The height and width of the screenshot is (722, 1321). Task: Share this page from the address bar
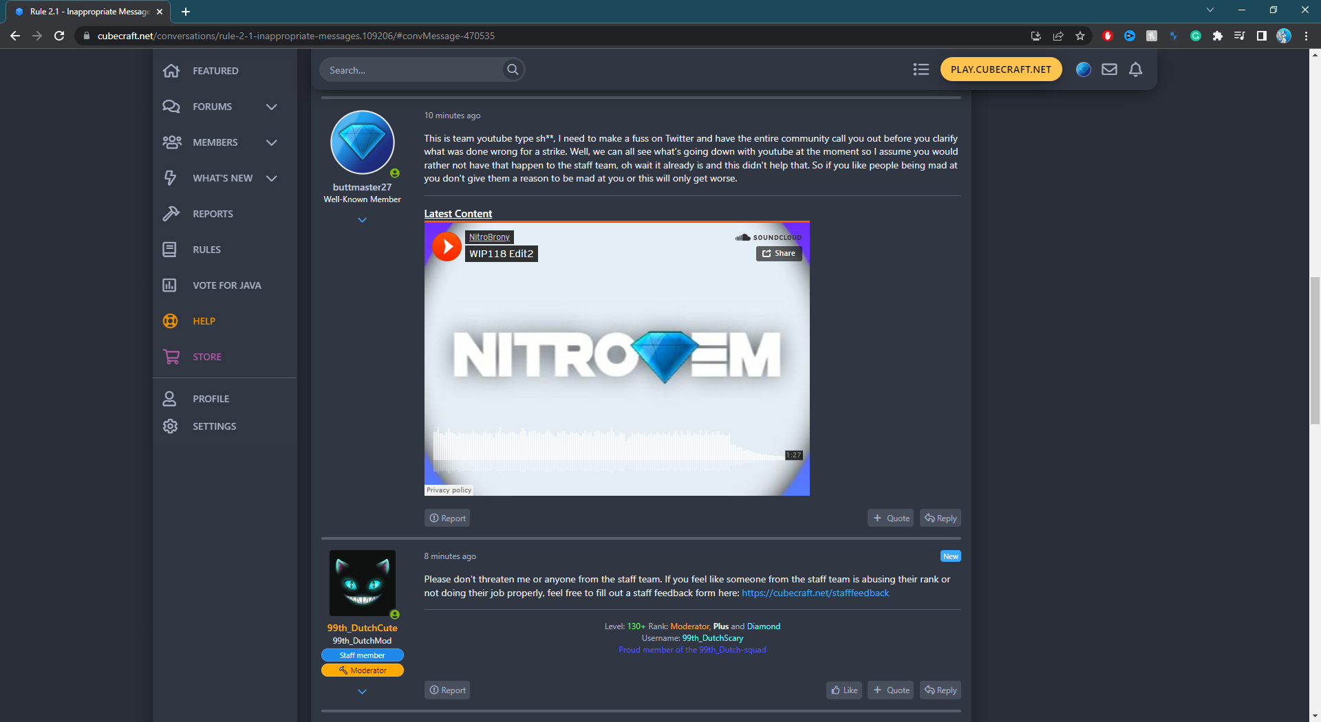(1058, 36)
